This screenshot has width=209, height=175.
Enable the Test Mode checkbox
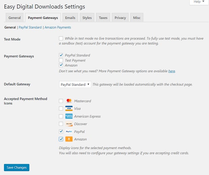[61, 38]
